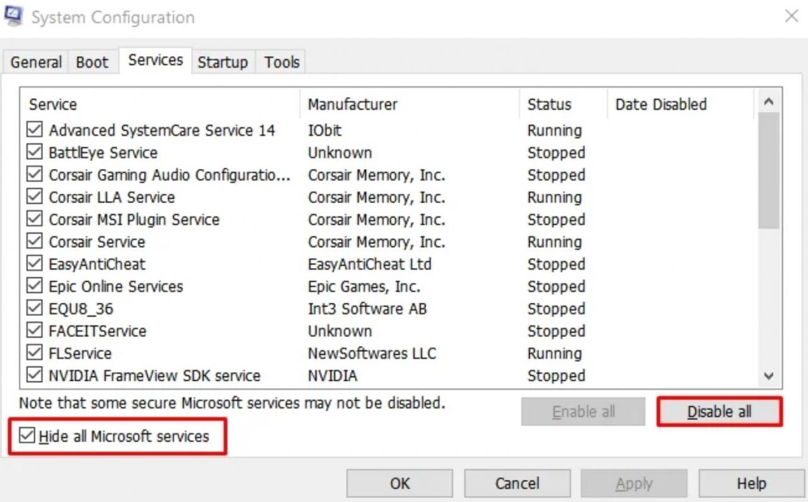Screen dimensions: 808x502
Task: Open the Boot tab
Action: (x=92, y=62)
